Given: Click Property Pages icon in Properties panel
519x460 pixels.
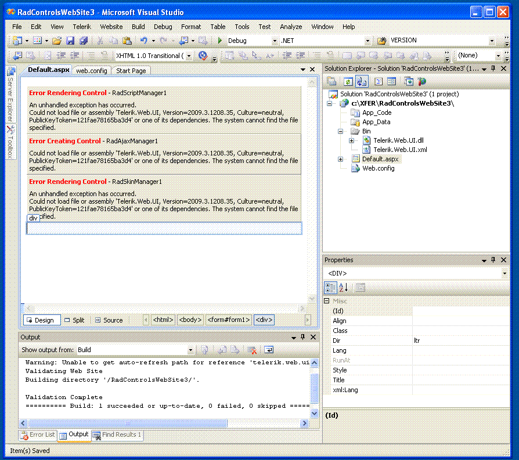Looking at the screenshot, I should (x=361, y=287).
